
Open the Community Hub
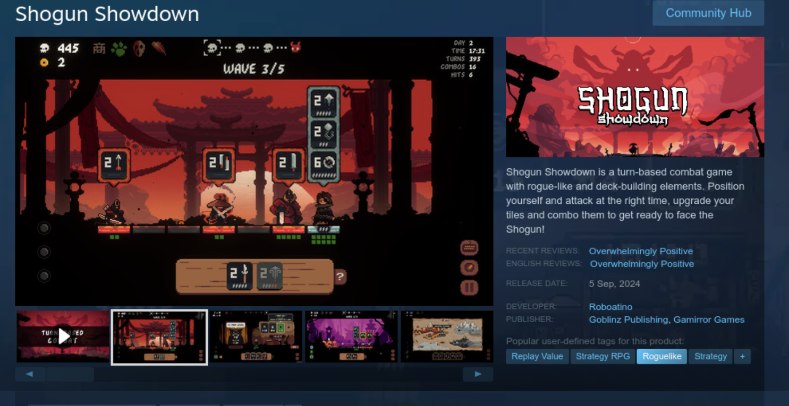(x=708, y=13)
